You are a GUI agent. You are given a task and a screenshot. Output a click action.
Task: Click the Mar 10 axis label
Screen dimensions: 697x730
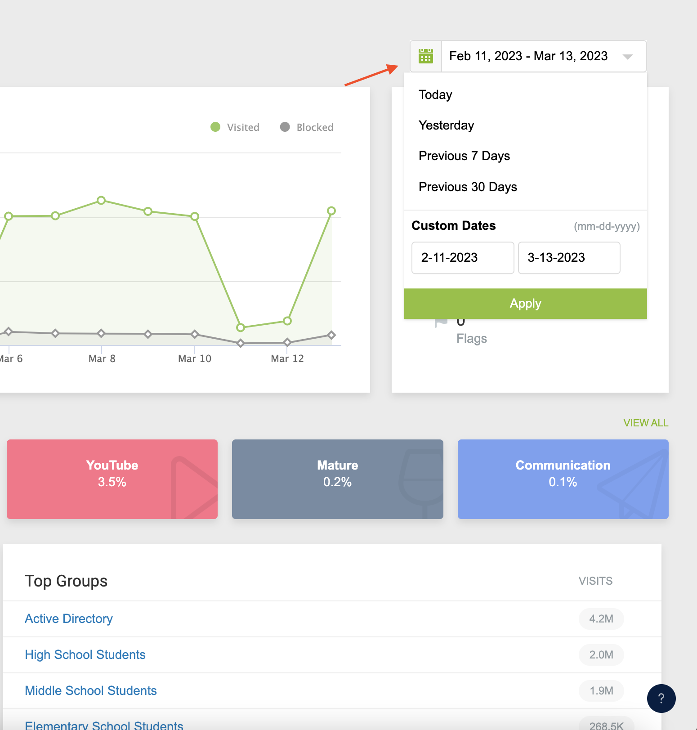coord(194,358)
